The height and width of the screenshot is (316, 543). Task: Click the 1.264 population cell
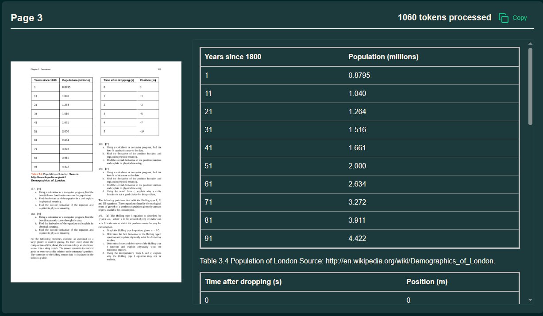357,111
